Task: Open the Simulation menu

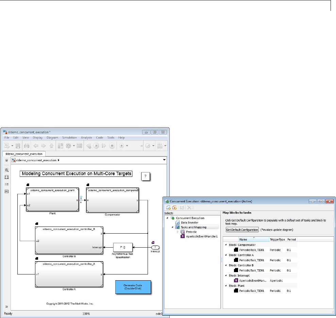Action: [x=69, y=137]
